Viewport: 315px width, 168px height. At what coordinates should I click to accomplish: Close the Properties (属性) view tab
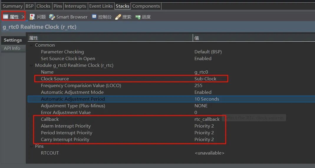[23, 17]
